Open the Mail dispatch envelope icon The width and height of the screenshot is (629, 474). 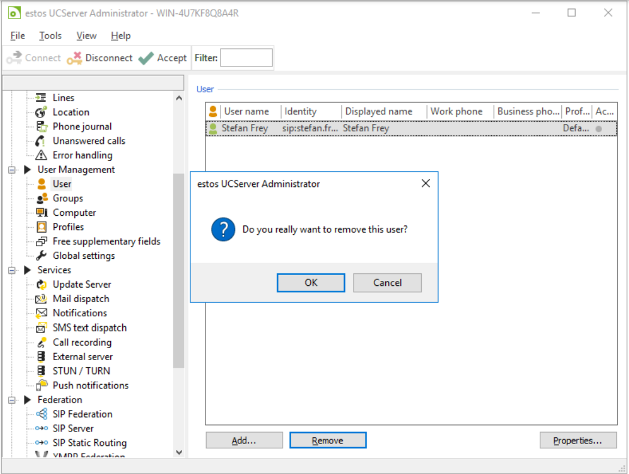click(x=41, y=299)
